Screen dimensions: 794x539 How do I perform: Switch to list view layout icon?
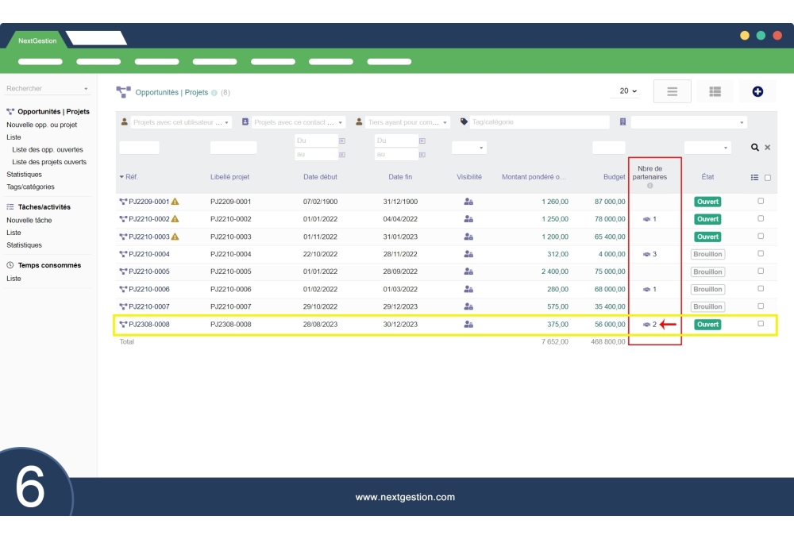tap(672, 91)
